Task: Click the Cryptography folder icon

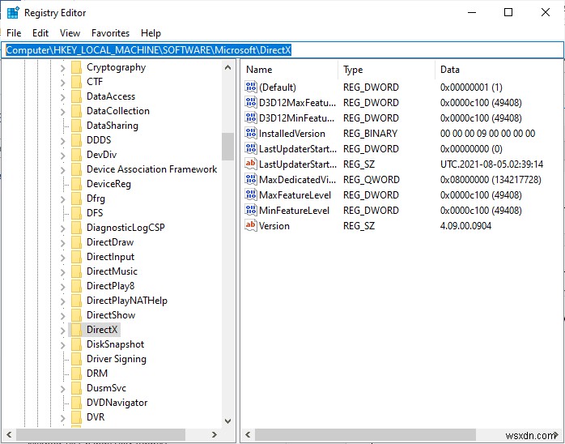Action: pos(76,67)
